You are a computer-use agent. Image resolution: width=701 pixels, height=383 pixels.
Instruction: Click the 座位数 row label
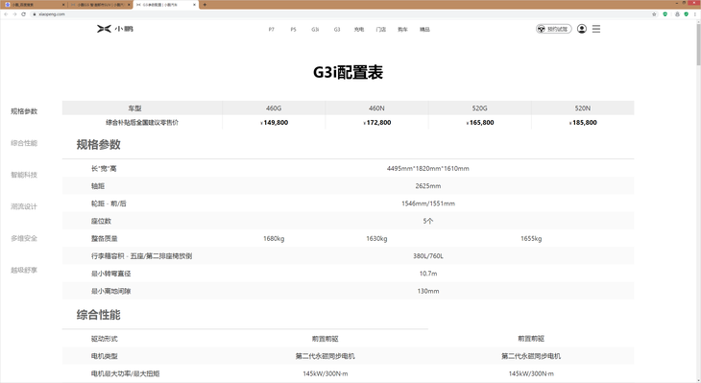[101, 221]
